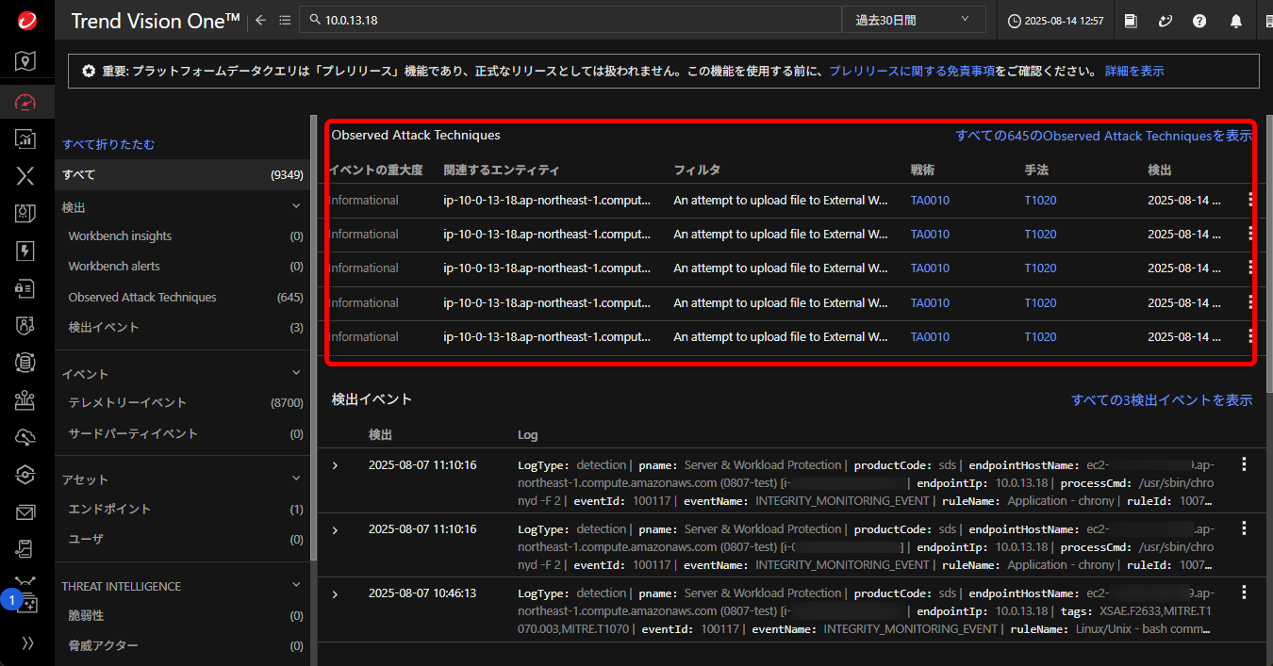Select 脆弱性 filter

(183, 615)
